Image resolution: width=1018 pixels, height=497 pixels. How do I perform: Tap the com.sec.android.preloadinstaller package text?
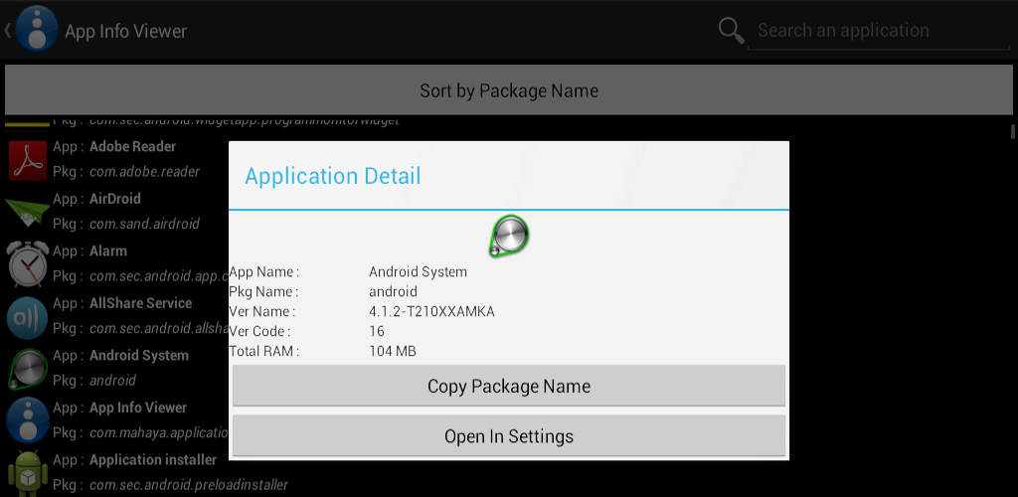[189, 485]
